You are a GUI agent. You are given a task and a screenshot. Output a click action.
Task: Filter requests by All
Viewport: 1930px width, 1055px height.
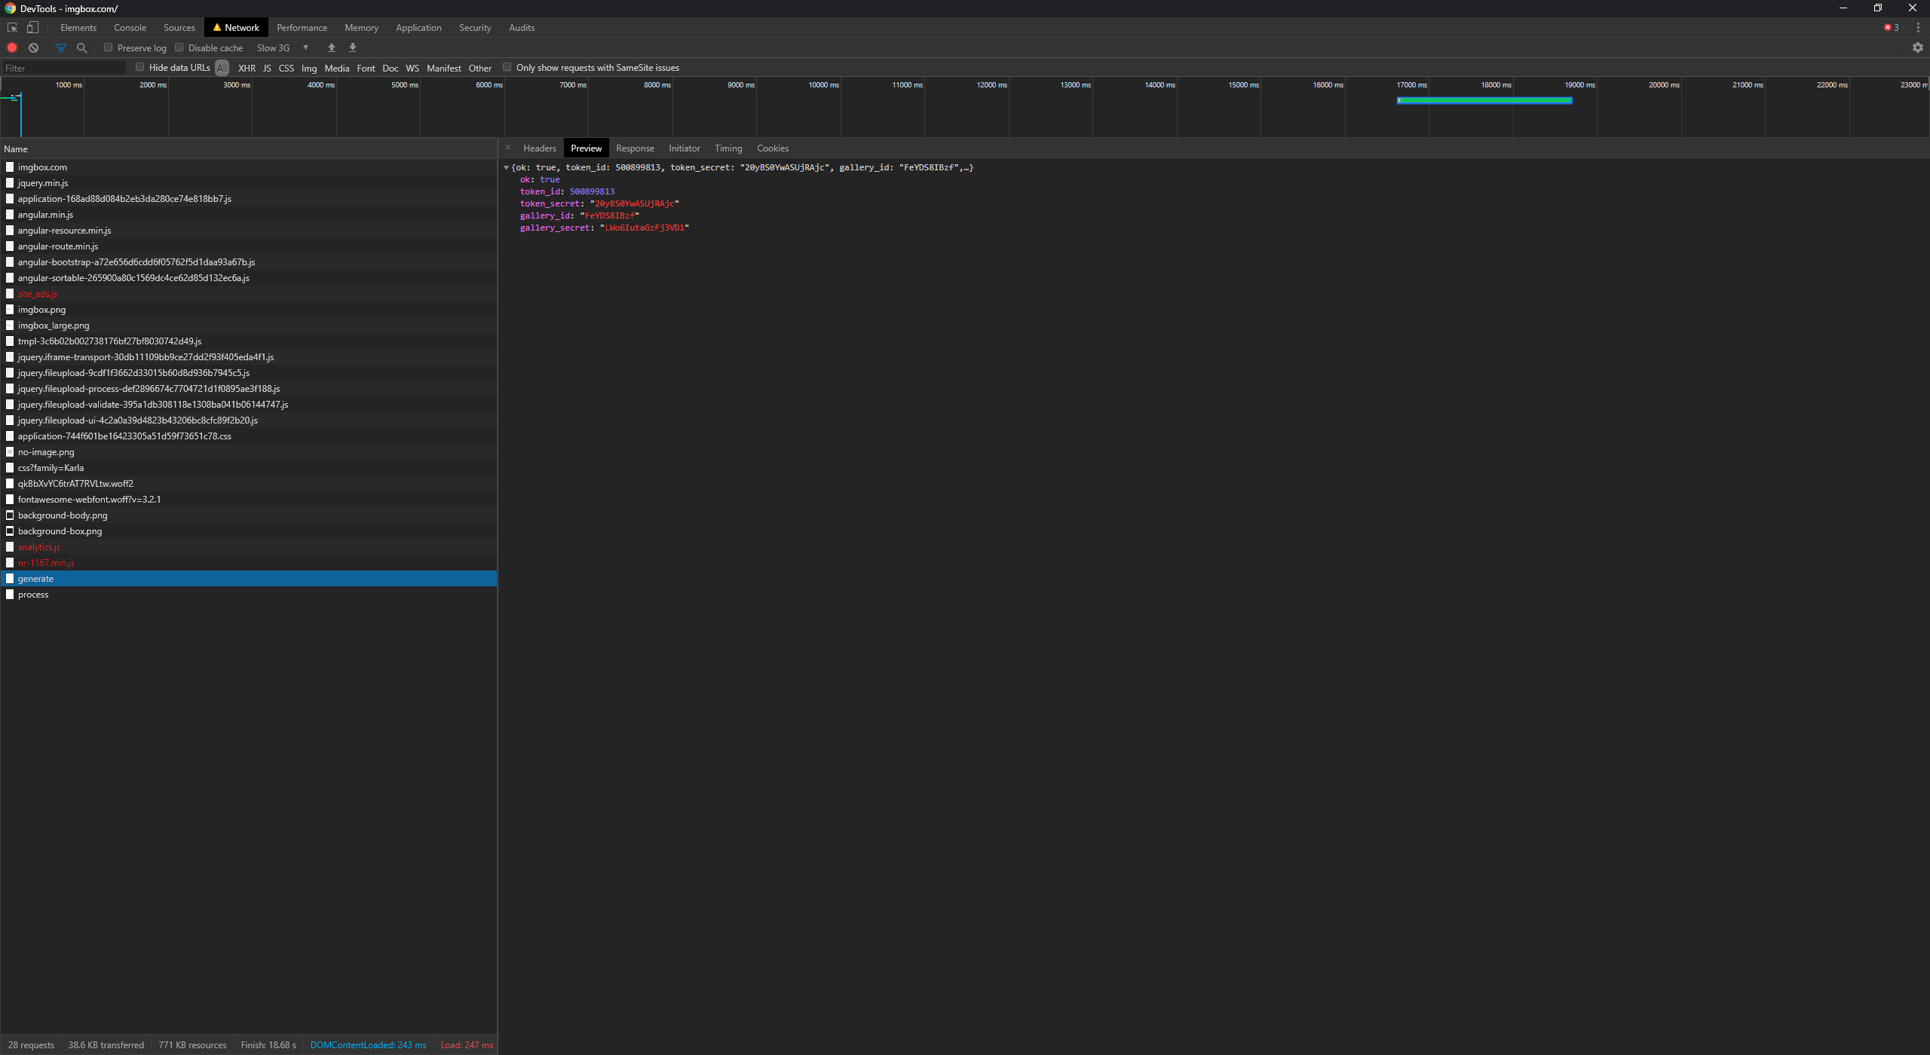(x=222, y=68)
